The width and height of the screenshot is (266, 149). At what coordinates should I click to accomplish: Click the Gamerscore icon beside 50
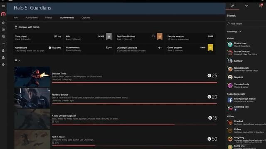tap(209, 139)
